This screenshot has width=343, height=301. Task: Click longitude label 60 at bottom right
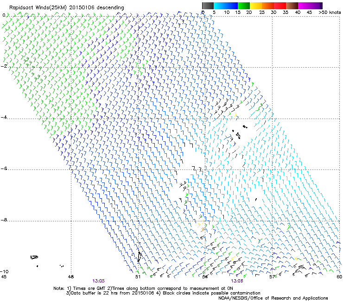point(339,277)
